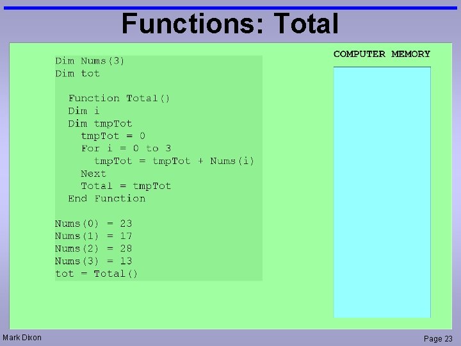This screenshot has width=461, height=346.
Task: Click inside the cyan computer memory box
Action: pos(382,192)
